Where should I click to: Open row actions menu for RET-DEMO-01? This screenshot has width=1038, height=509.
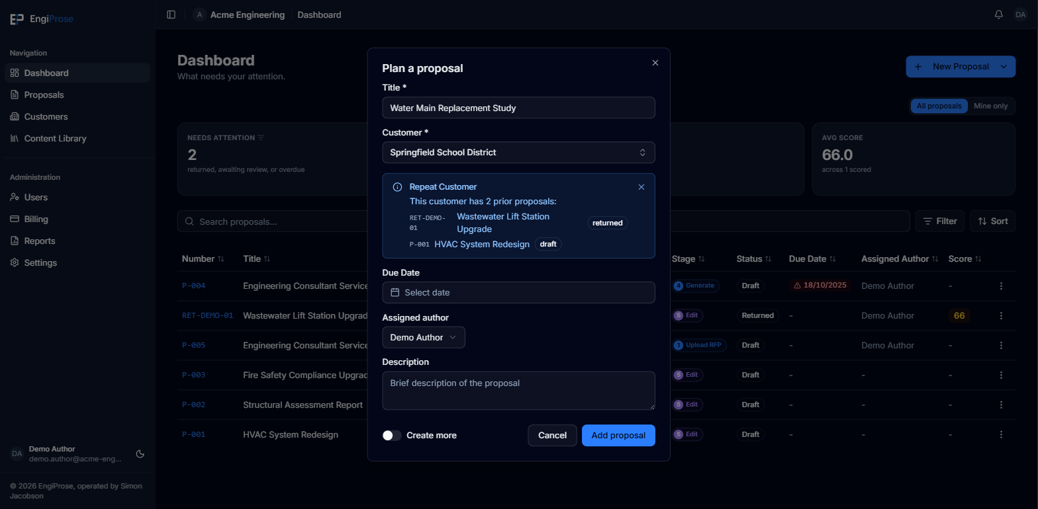pyautogui.click(x=1001, y=316)
